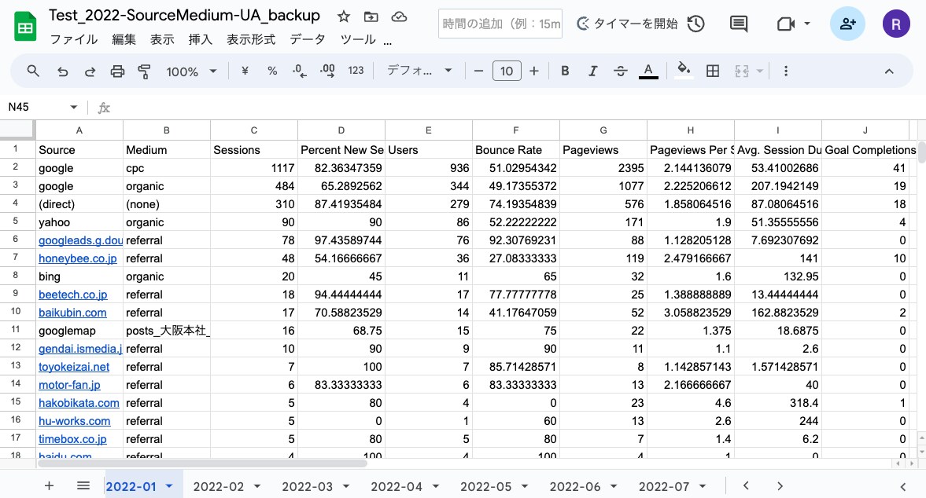The height and width of the screenshot is (498, 926).
Task: Open the merge cells options arrow
Action: (x=760, y=71)
